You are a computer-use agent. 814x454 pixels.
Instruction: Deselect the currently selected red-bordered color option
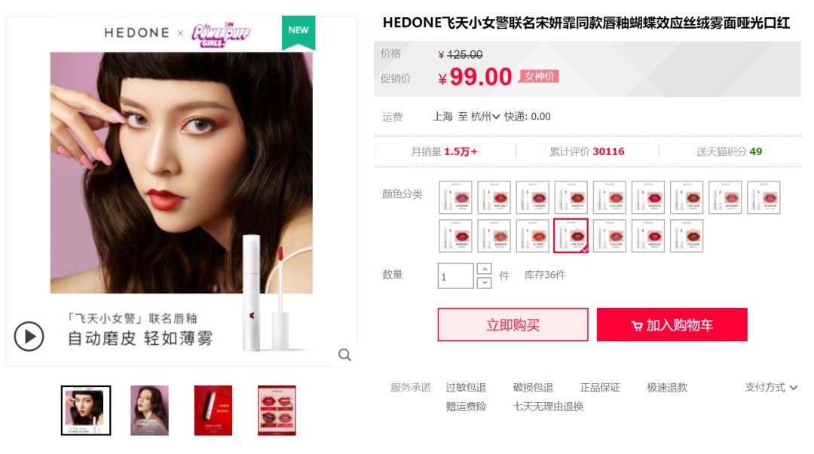(x=571, y=236)
